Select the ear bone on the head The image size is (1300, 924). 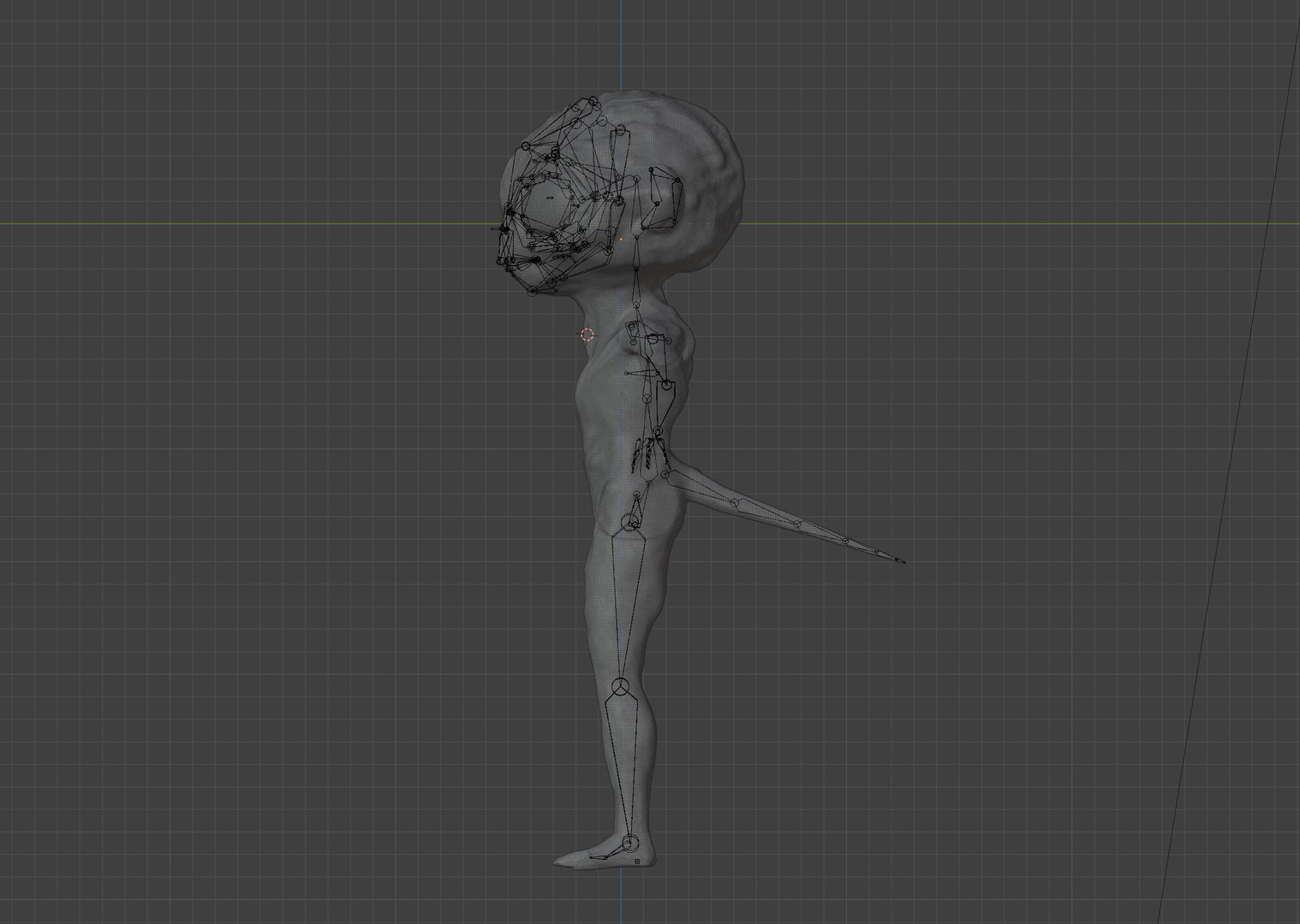pyautogui.click(x=665, y=199)
